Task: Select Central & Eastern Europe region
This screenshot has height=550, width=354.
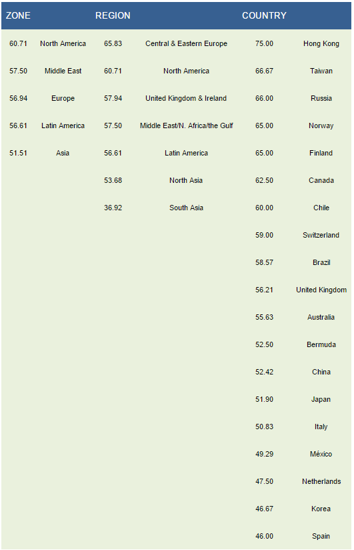Action: click(187, 43)
